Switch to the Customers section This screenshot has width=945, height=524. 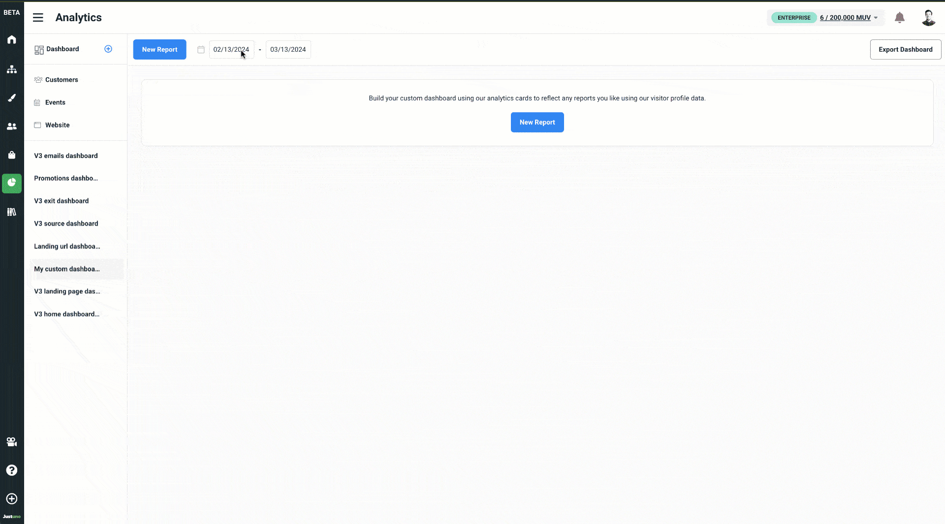pyautogui.click(x=62, y=80)
